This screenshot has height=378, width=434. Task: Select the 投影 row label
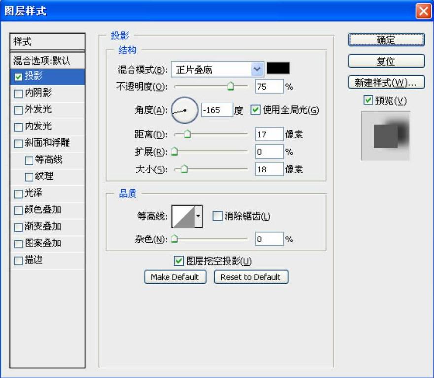(x=33, y=76)
